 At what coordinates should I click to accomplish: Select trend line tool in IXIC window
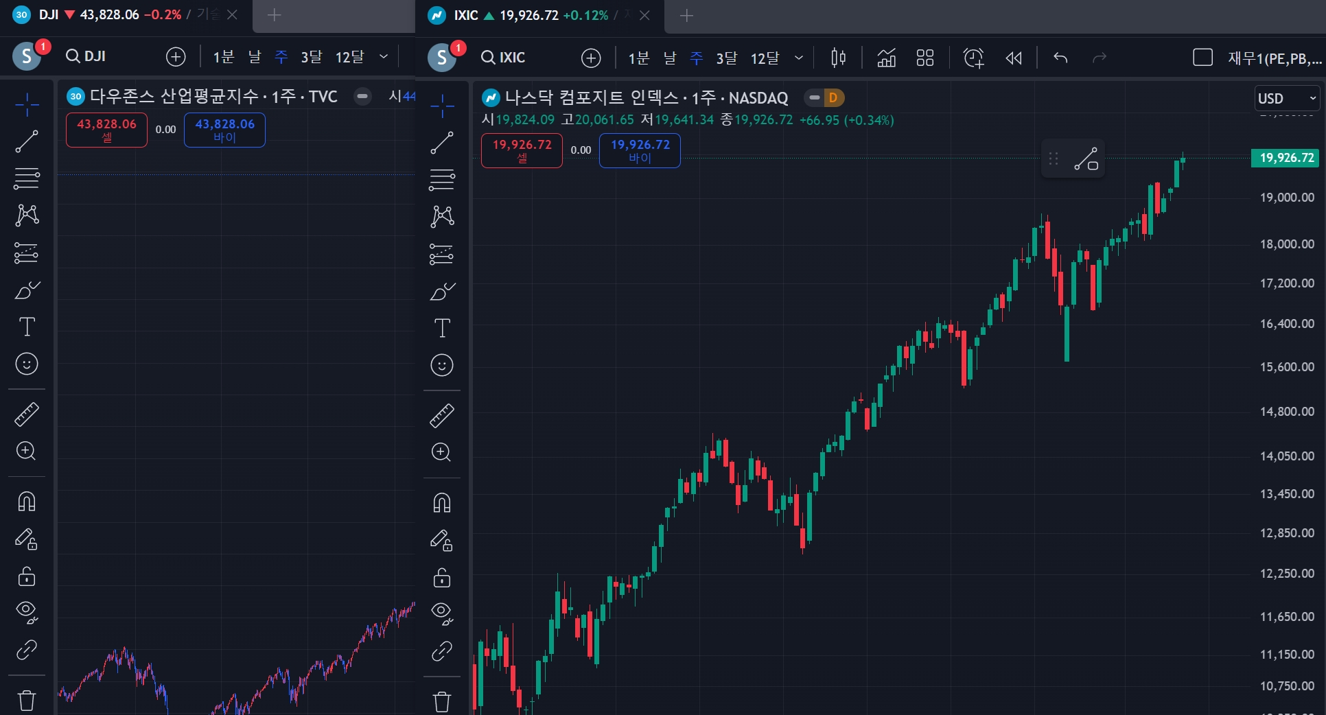pos(442,143)
